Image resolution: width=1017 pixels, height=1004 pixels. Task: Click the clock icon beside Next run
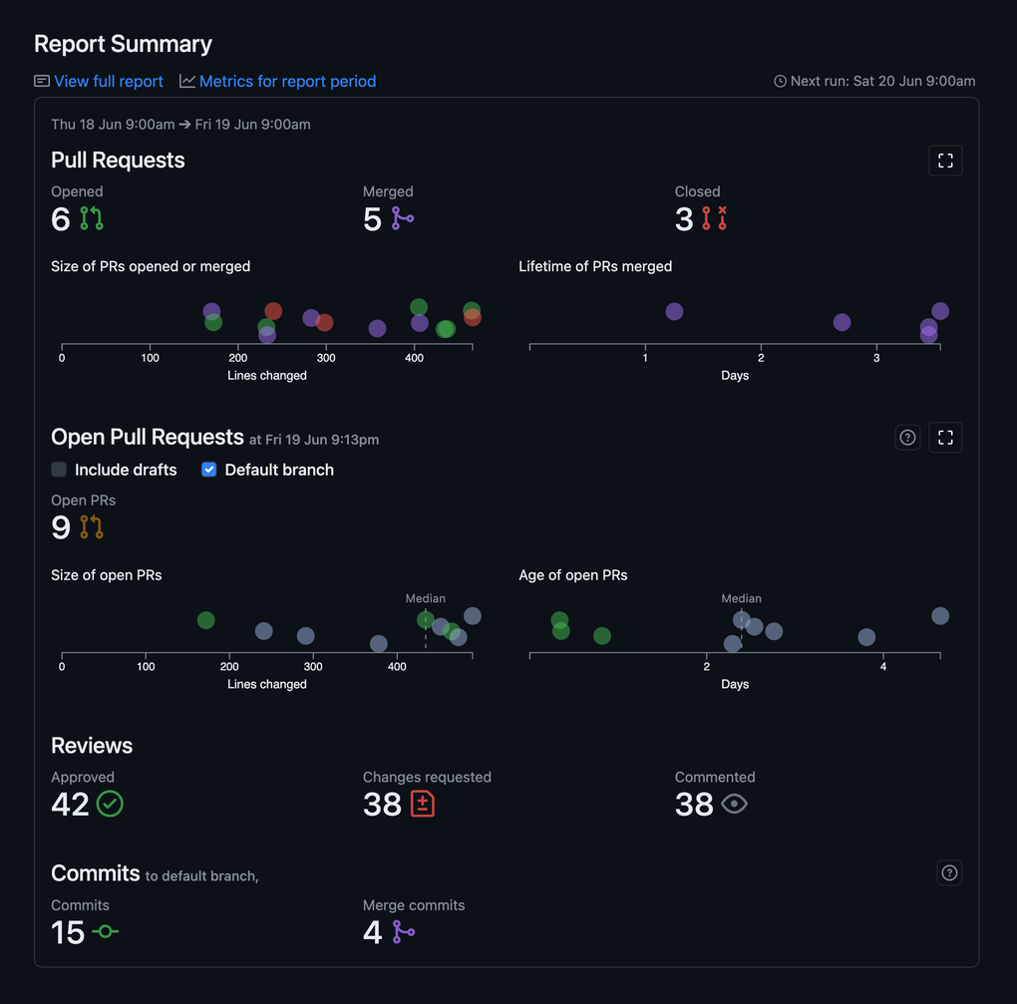point(781,81)
